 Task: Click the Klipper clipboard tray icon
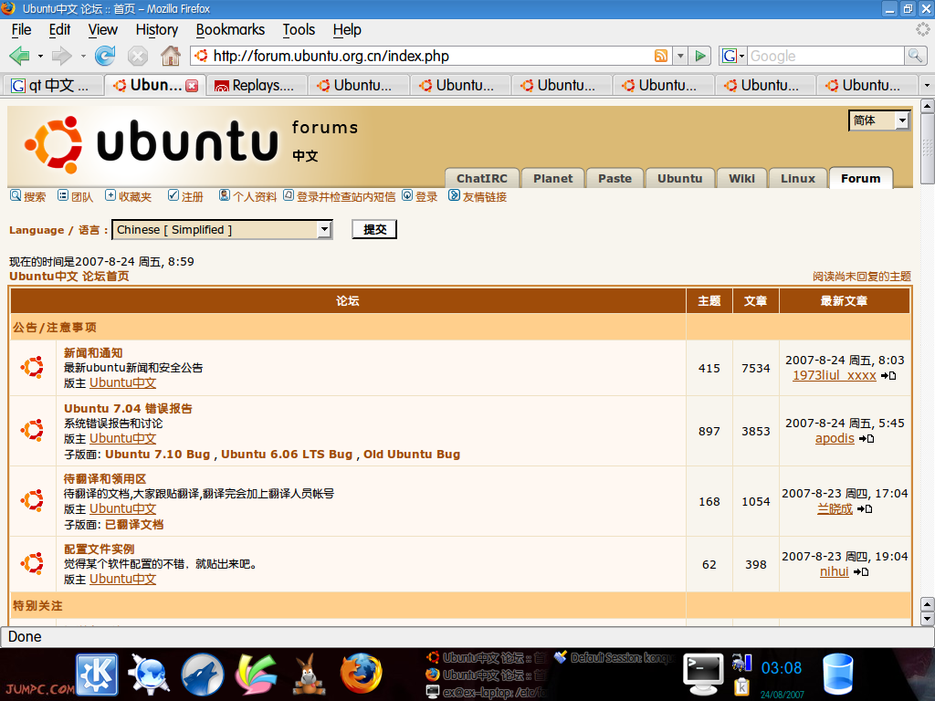point(741,686)
